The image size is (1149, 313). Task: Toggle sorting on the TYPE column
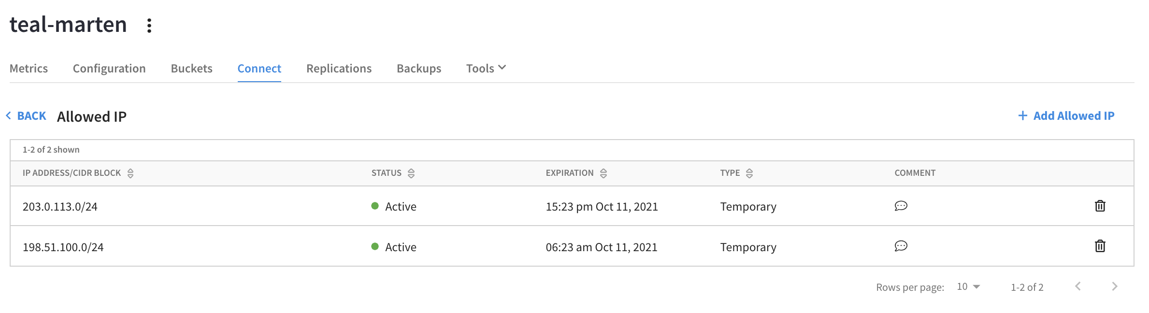[x=750, y=173]
